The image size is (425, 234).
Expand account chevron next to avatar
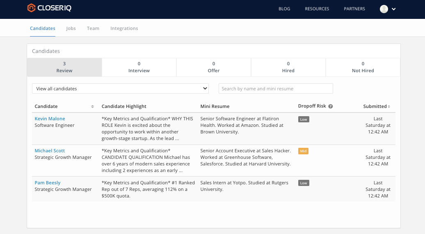coord(394,9)
